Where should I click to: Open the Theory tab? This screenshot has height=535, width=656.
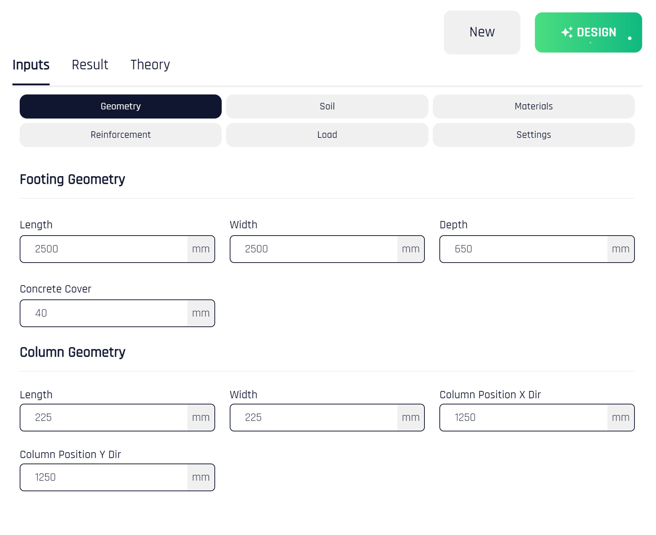click(150, 65)
